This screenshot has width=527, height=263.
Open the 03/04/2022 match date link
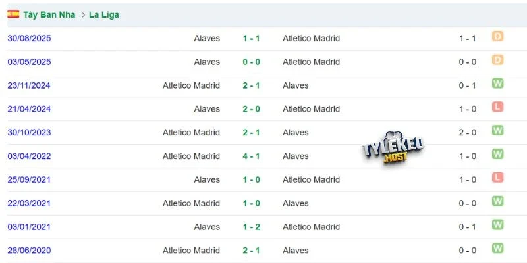(x=29, y=156)
